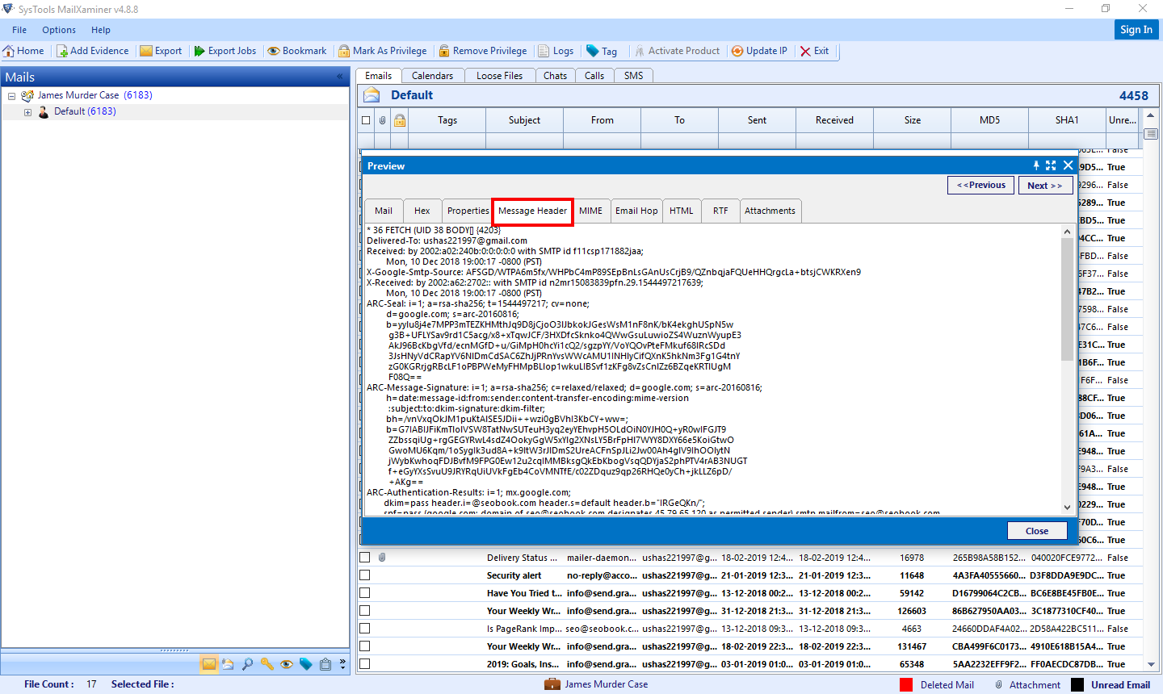Switch to the Message Header tab

click(531, 211)
